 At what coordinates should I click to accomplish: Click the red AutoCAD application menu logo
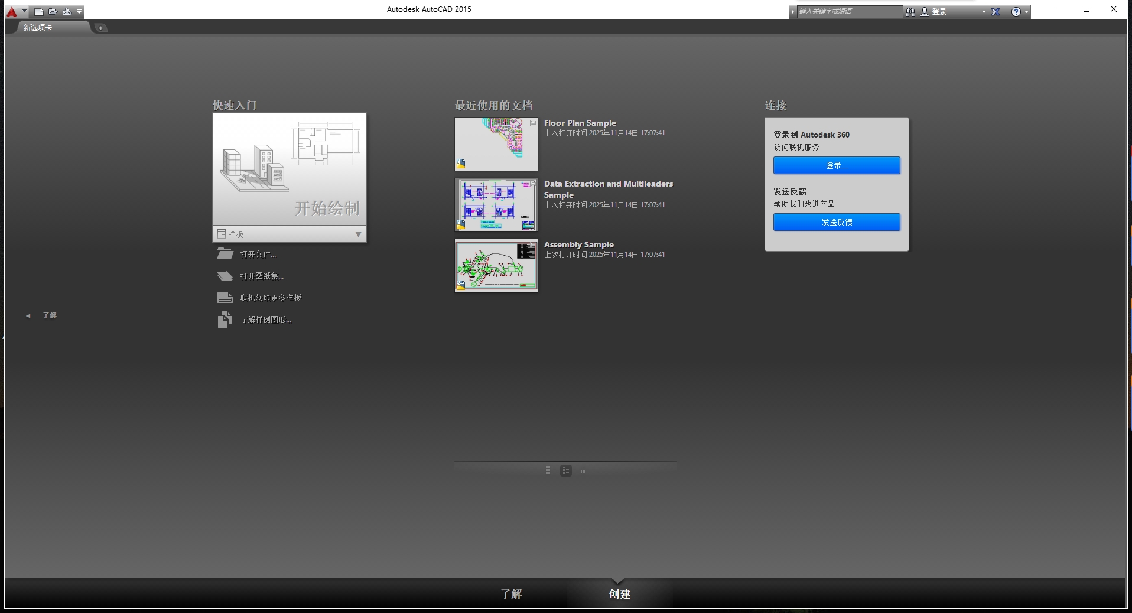(x=12, y=12)
